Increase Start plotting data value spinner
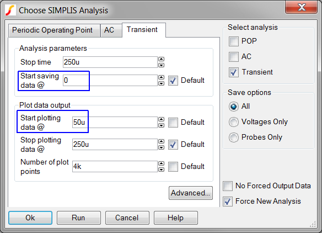 click(x=162, y=119)
